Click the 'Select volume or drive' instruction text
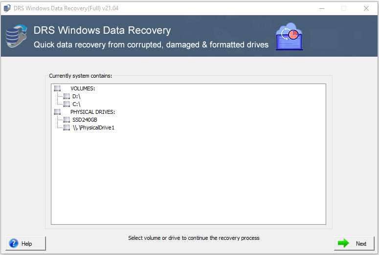Image resolution: width=379 pixels, height=255 pixels. [x=194, y=238]
